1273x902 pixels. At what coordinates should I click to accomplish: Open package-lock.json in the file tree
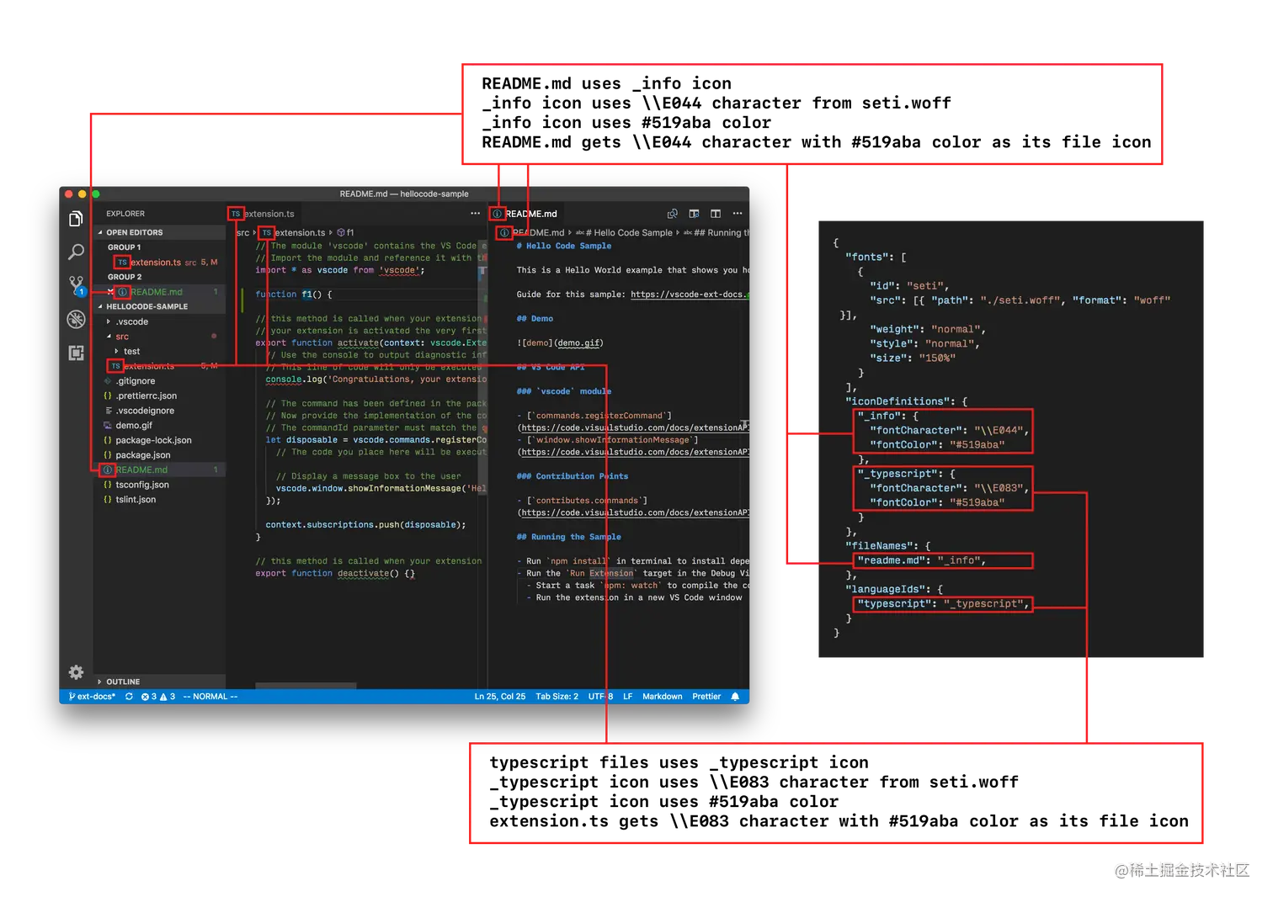pyautogui.click(x=159, y=440)
